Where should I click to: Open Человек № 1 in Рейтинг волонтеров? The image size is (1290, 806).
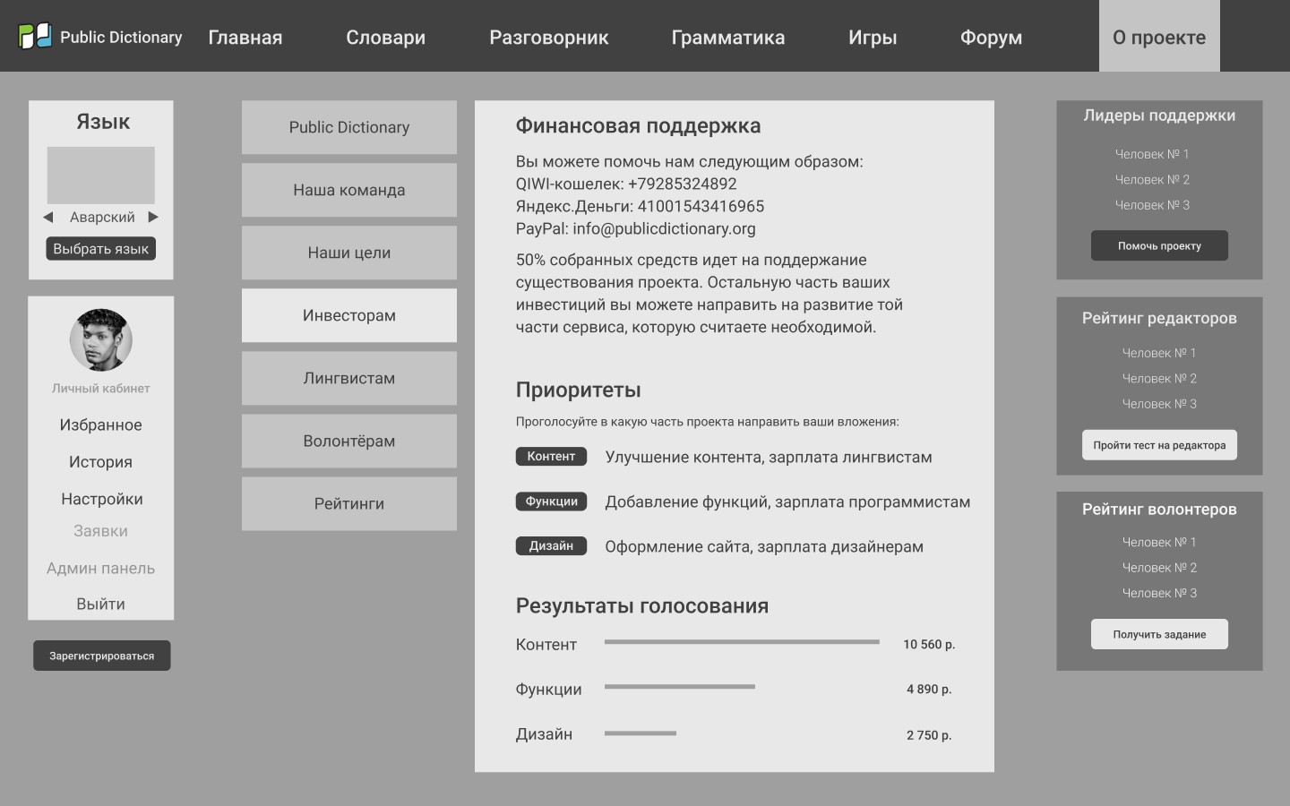(1159, 542)
